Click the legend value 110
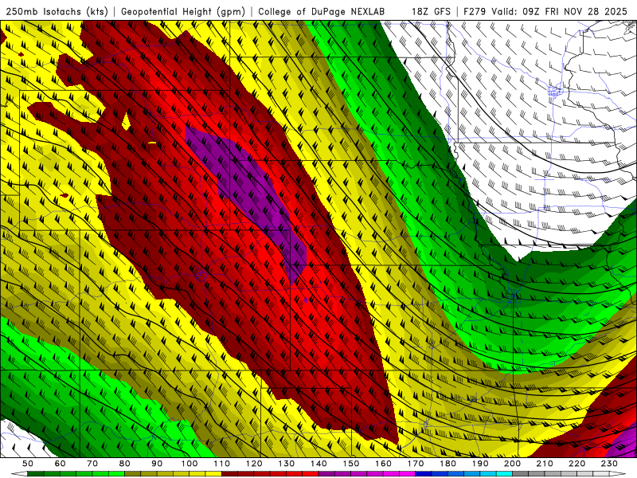The height and width of the screenshot is (478, 637). tap(222, 464)
